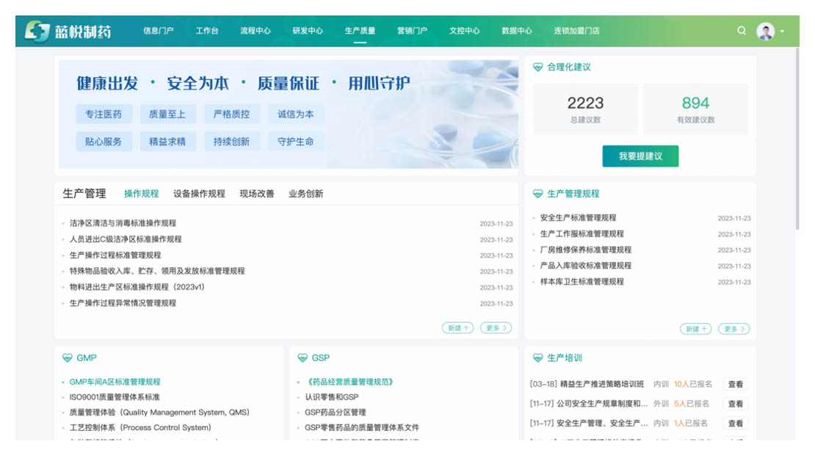Click the 蓝悦制药 logo icon
The image size is (815, 455).
tap(37, 31)
